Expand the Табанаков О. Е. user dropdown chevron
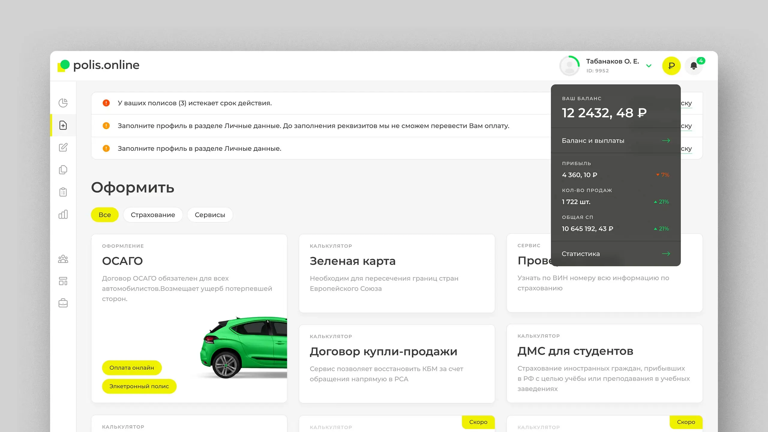Screen dimensions: 768x432 point(649,66)
